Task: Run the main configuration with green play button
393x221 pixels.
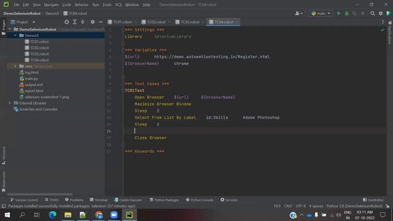Action: (338, 14)
